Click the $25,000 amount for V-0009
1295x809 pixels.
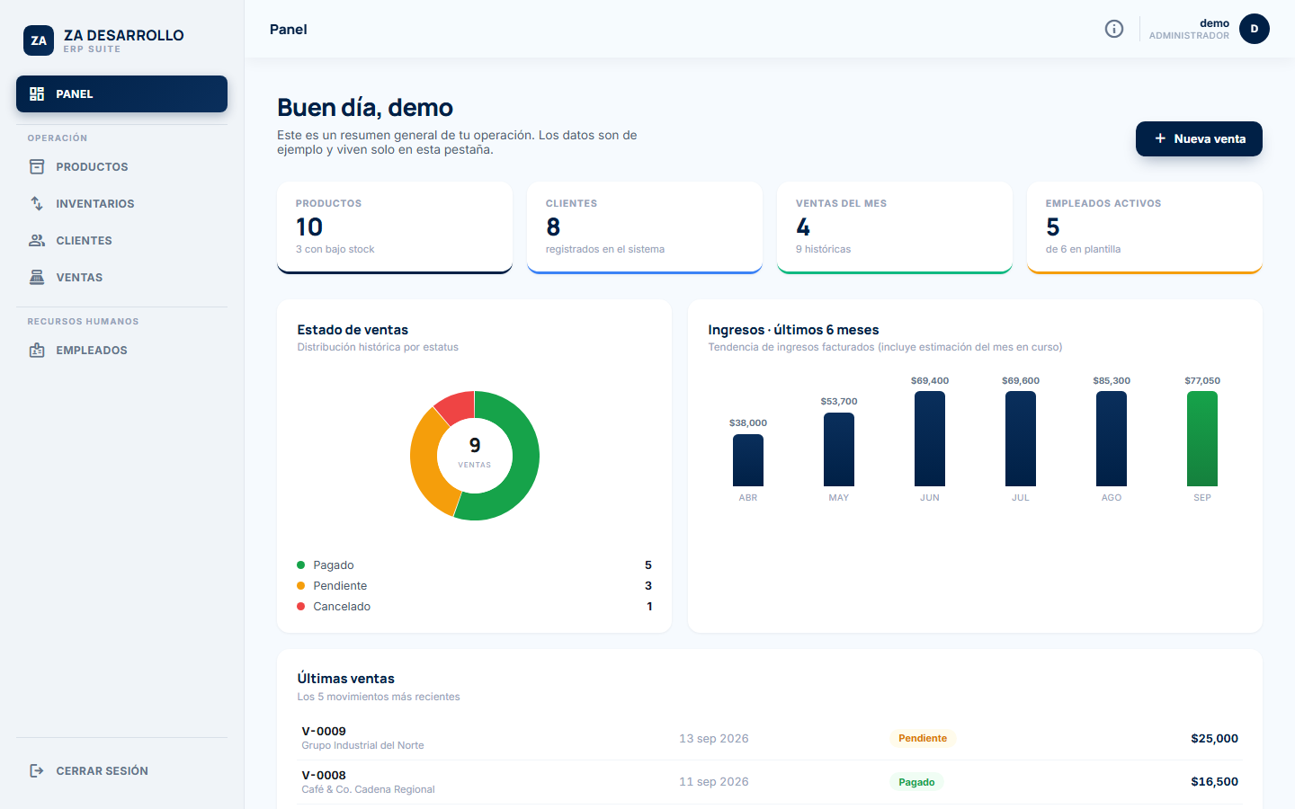tap(1214, 738)
